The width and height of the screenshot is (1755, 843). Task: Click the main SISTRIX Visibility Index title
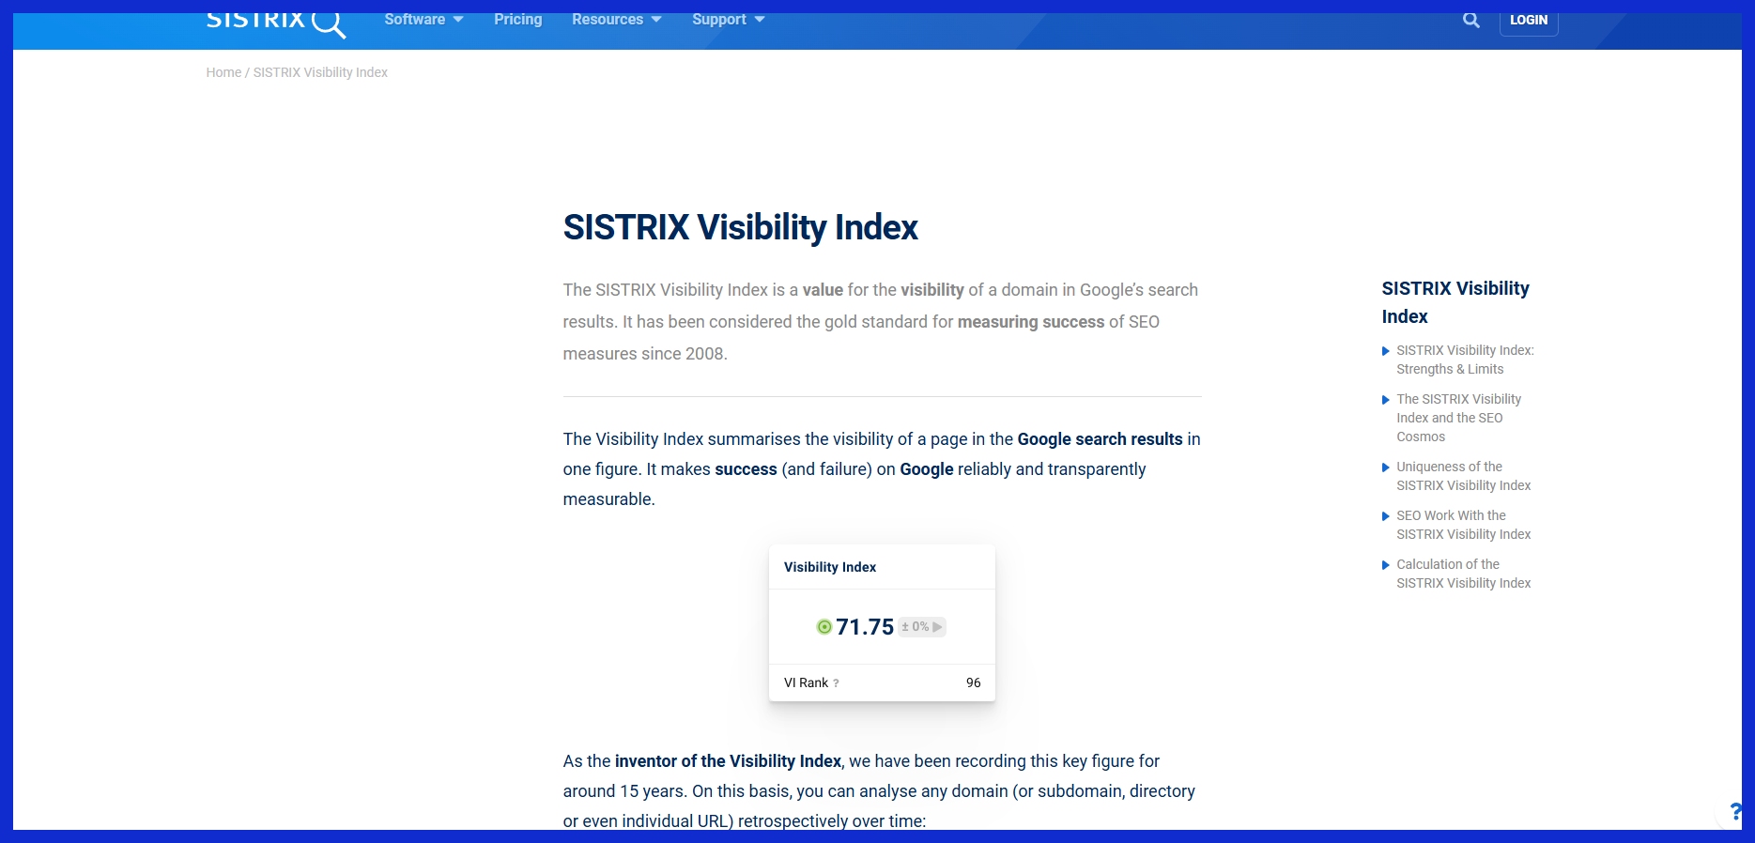click(x=740, y=227)
